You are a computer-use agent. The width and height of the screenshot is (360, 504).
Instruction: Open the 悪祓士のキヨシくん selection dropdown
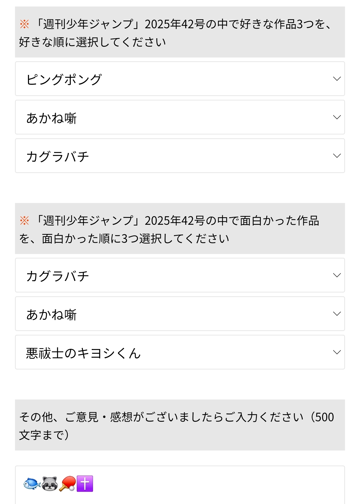pyautogui.click(x=175, y=352)
